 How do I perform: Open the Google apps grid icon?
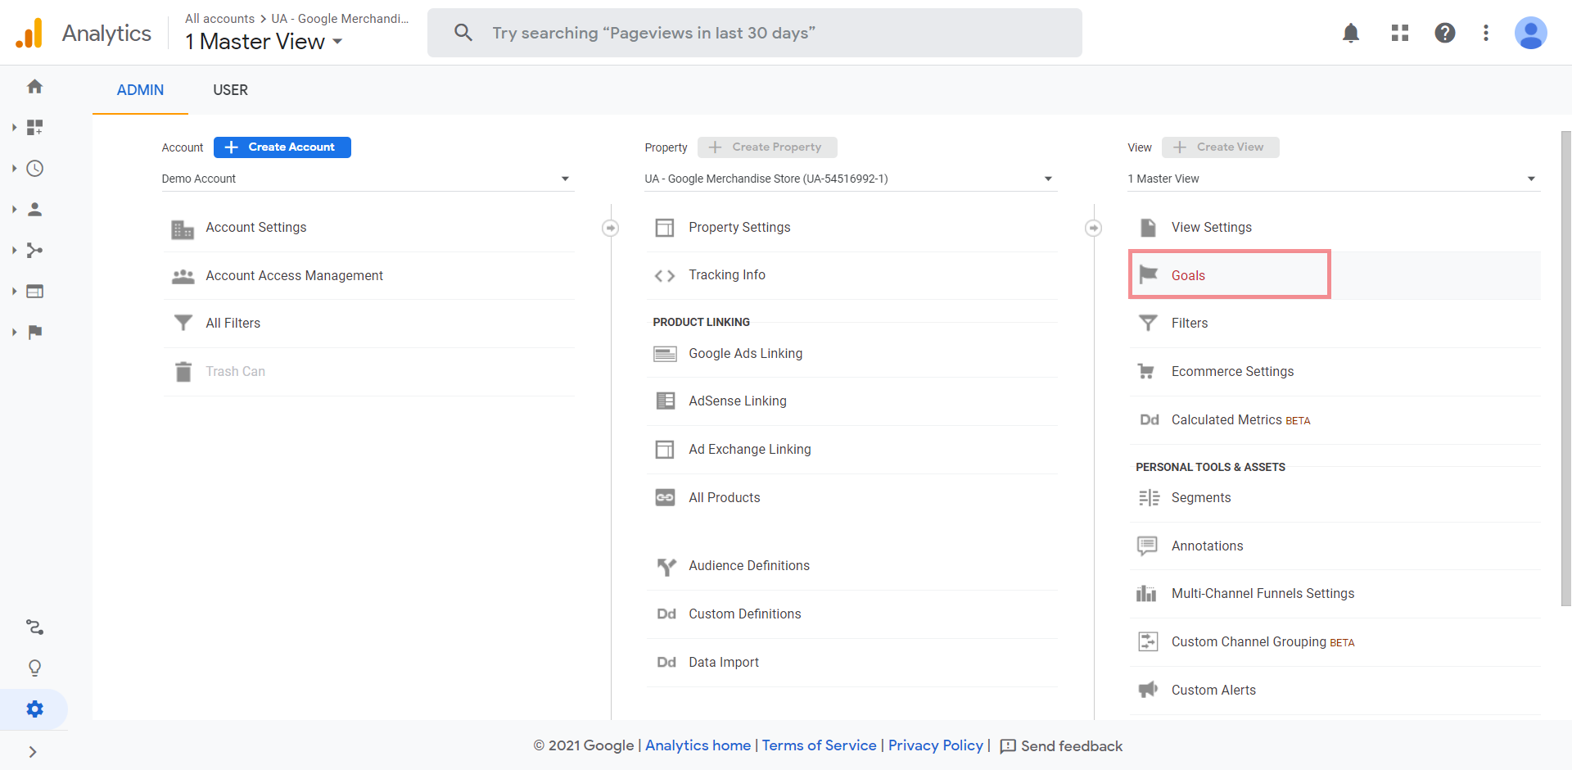click(1400, 33)
